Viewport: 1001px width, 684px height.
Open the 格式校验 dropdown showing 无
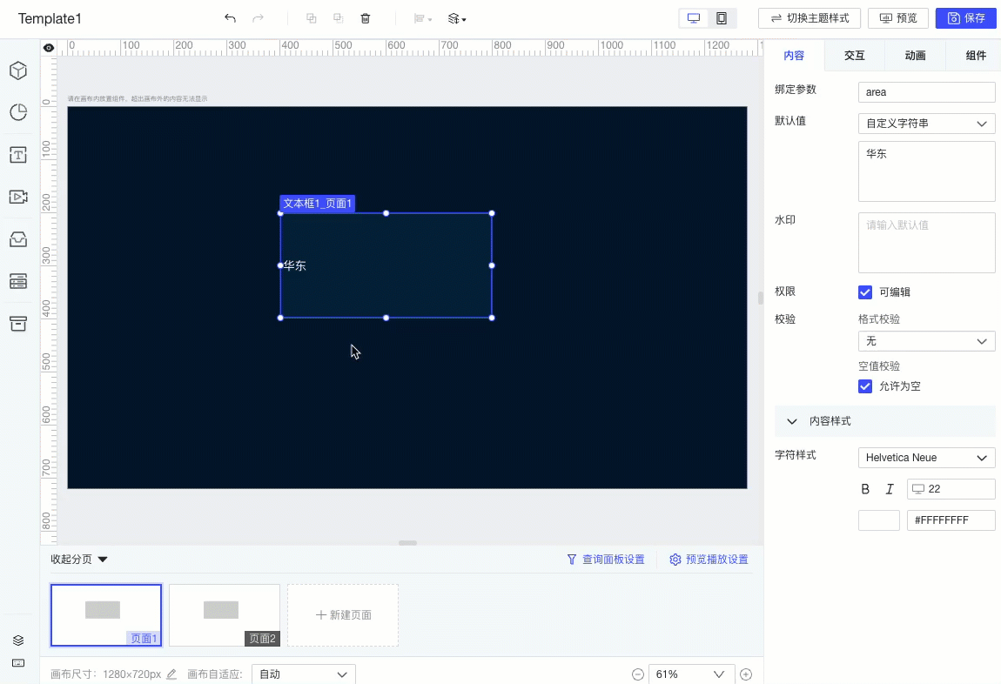point(926,341)
